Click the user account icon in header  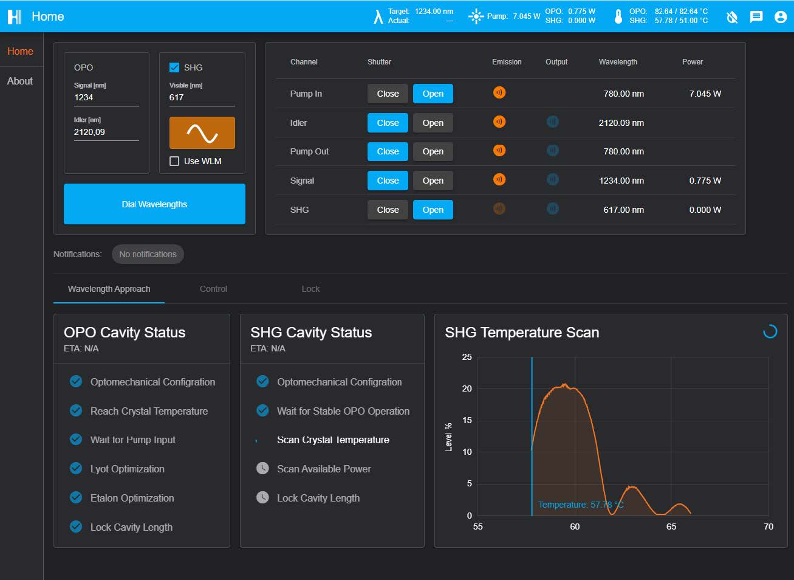tap(781, 17)
